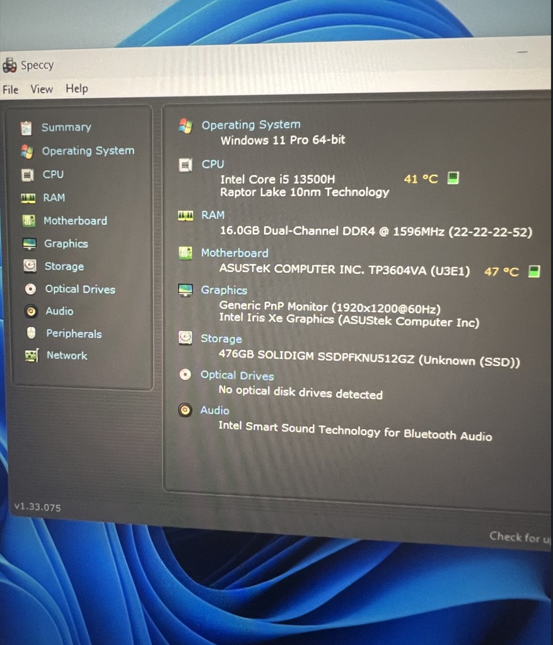Viewport: 553px width, 645px height.
Task: Open CPU section in sidebar
Action: click(x=53, y=174)
